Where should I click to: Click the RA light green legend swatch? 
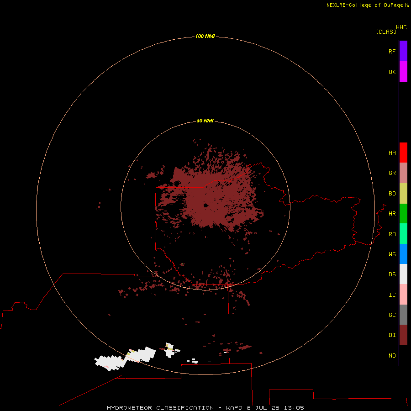click(403, 234)
